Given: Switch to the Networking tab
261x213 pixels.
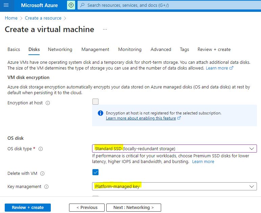Looking at the screenshot, I should coord(60,49).
